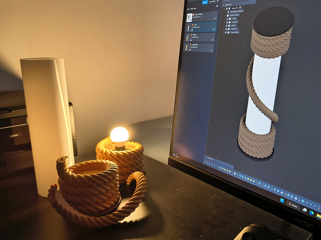Expand the Bodies folder

pos(224,26)
